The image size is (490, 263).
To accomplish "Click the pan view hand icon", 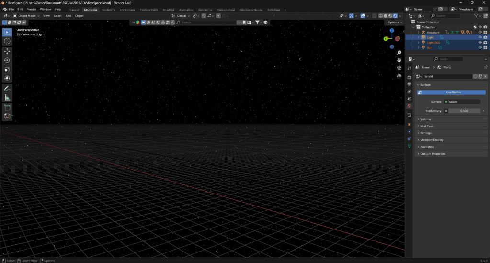I will point(399,60).
